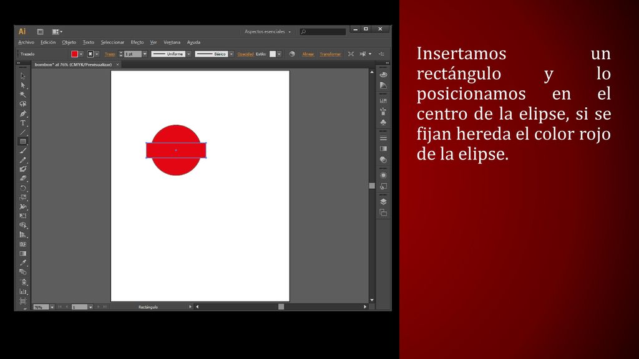Open the Archivo menu
This screenshot has width=639, height=359.
pos(26,42)
